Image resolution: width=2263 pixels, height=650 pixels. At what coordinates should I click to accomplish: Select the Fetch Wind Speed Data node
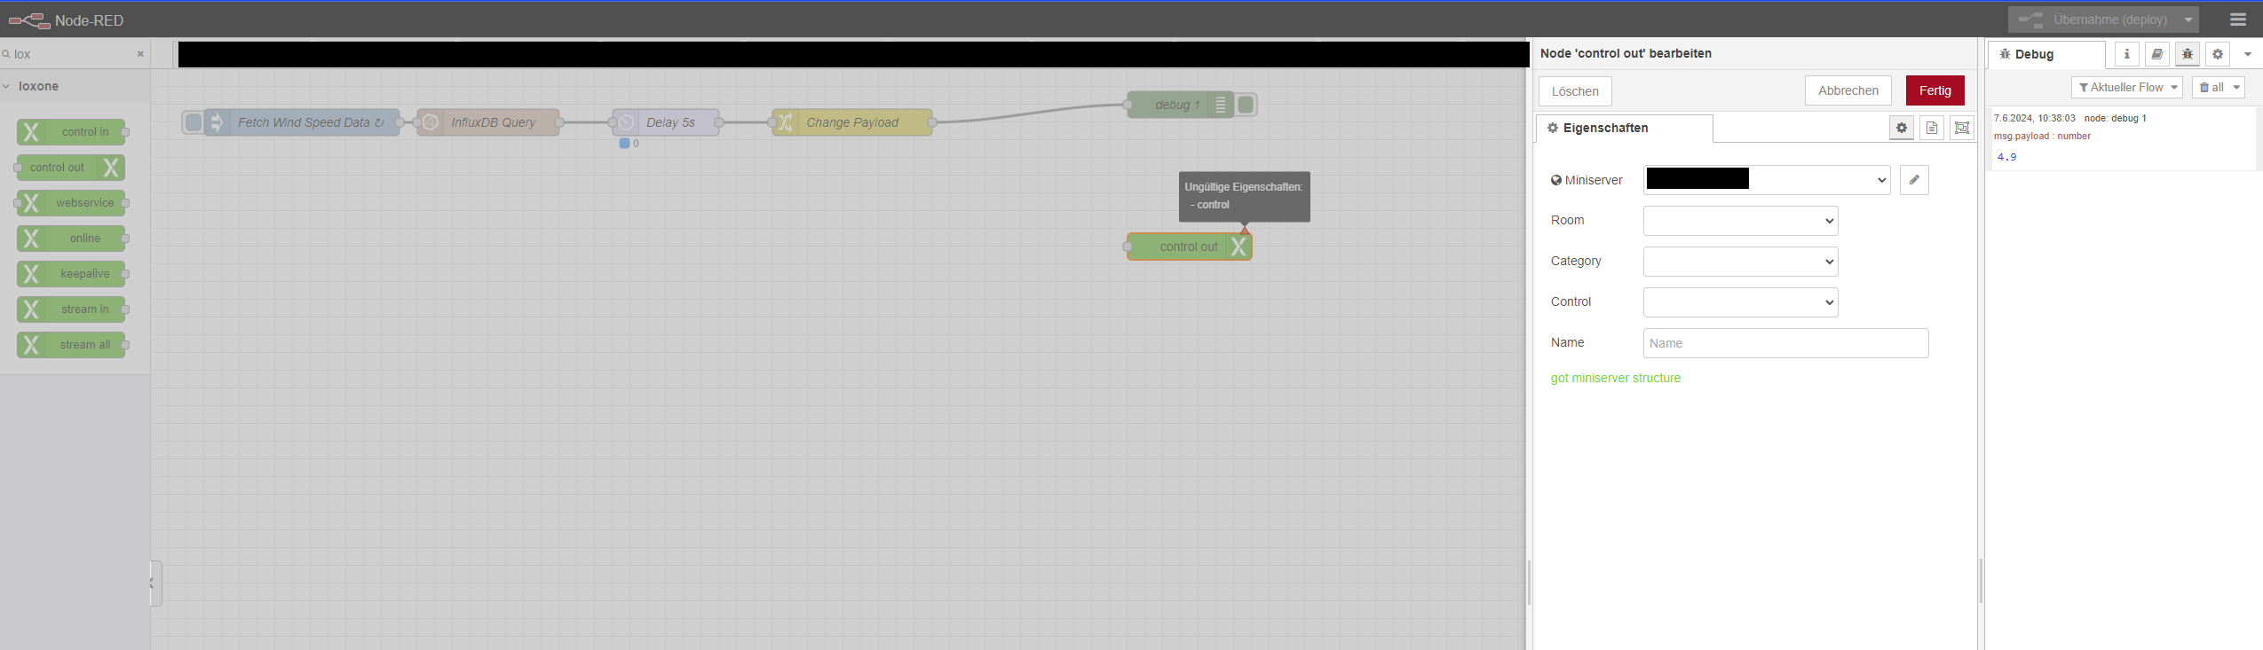302,122
